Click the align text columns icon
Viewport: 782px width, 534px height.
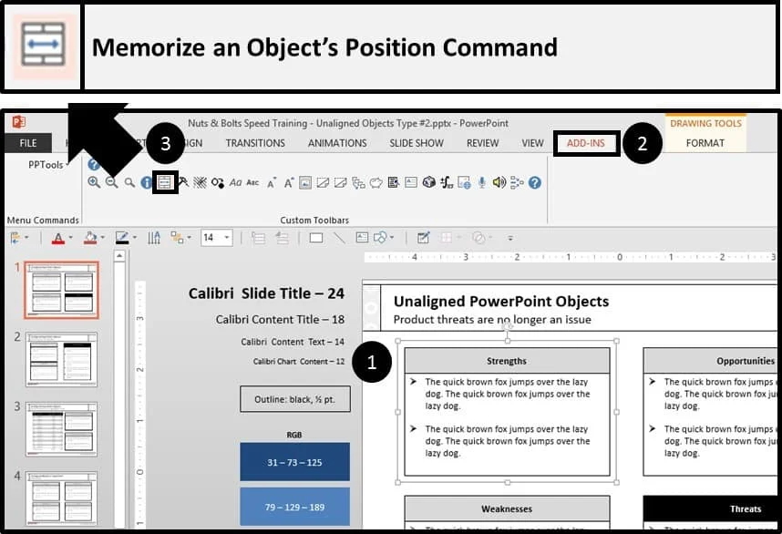tap(154, 238)
